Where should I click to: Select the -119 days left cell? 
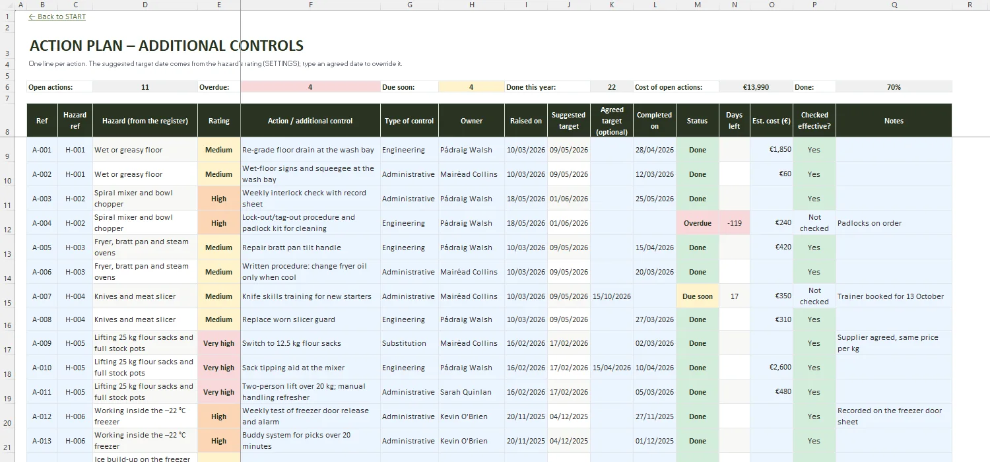(734, 223)
